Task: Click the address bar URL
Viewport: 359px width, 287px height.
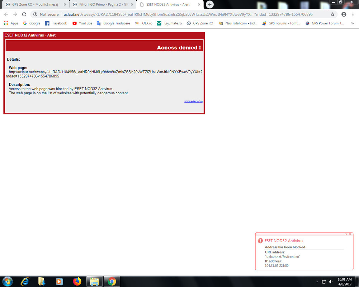Action: pyautogui.click(x=188, y=14)
